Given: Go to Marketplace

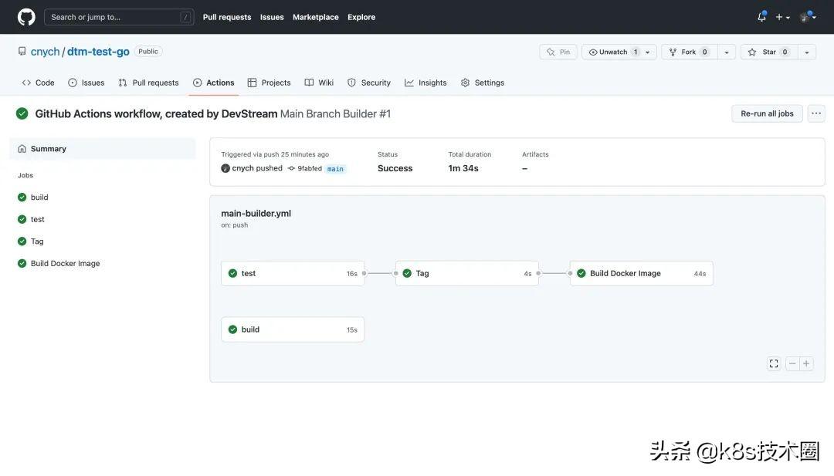Looking at the screenshot, I should tap(315, 17).
